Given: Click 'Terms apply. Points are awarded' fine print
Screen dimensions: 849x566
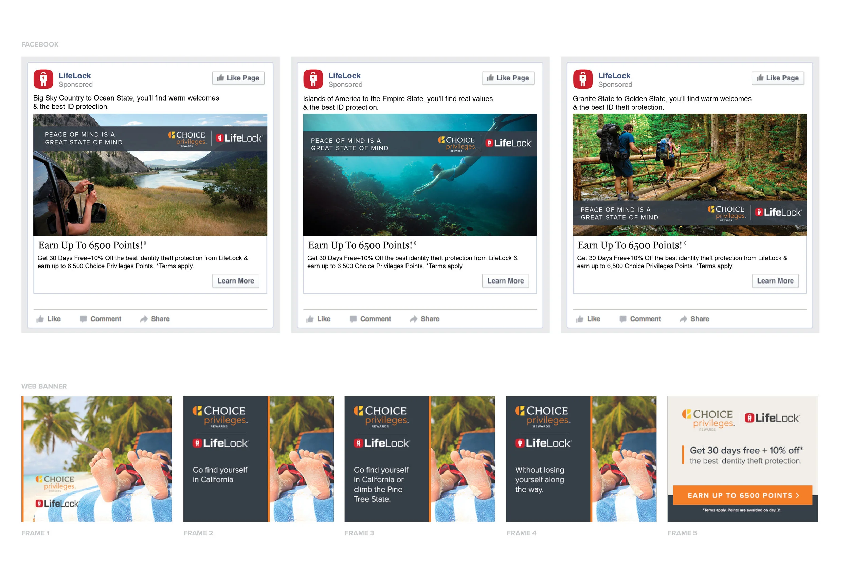Looking at the screenshot, I should (741, 510).
